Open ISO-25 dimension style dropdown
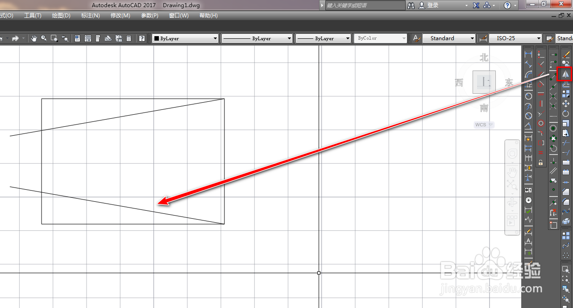This screenshot has width=573, height=308. (515, 38)
